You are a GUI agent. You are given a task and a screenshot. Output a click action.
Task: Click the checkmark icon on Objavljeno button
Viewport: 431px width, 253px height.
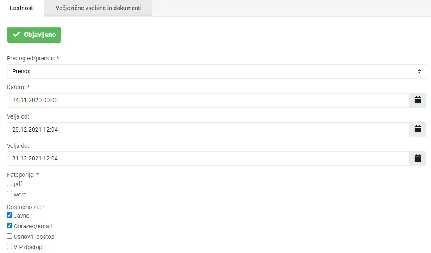tap(17, 35)
